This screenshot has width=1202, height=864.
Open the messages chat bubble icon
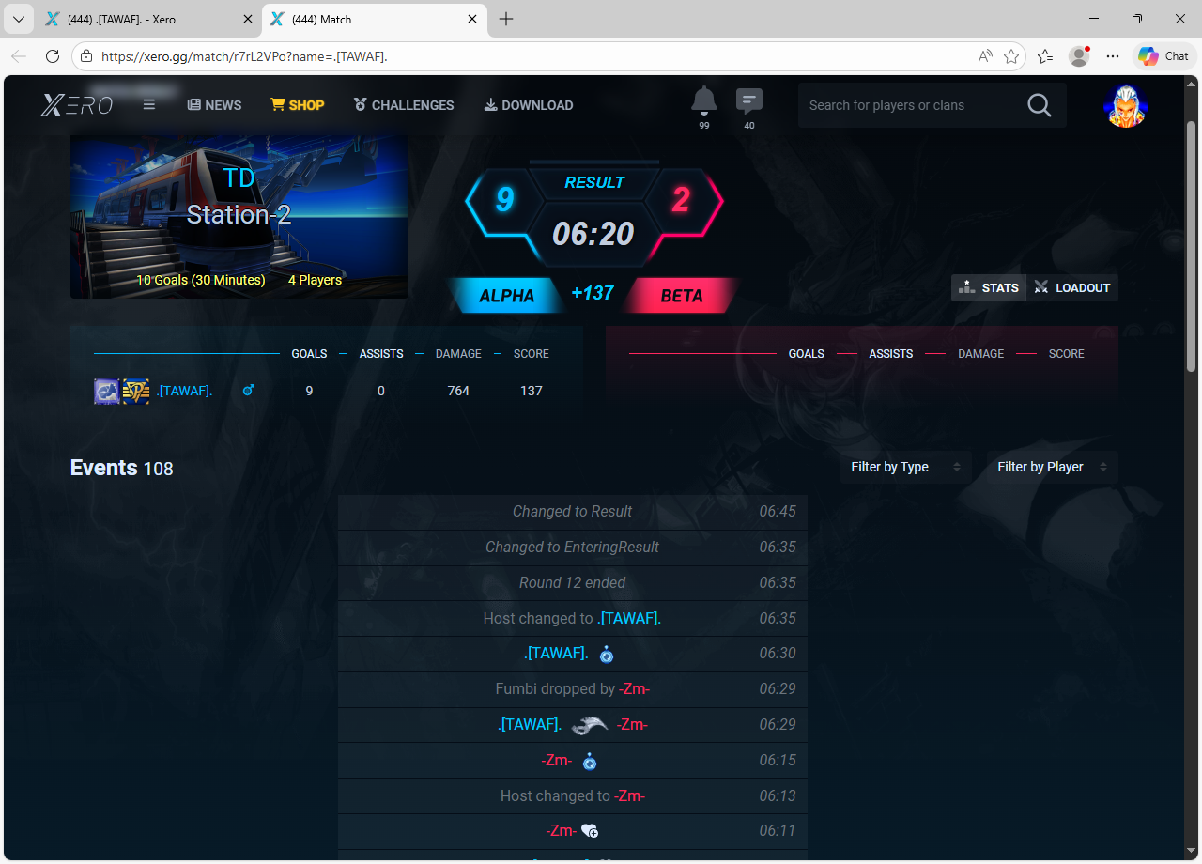[x=748, y=100]
